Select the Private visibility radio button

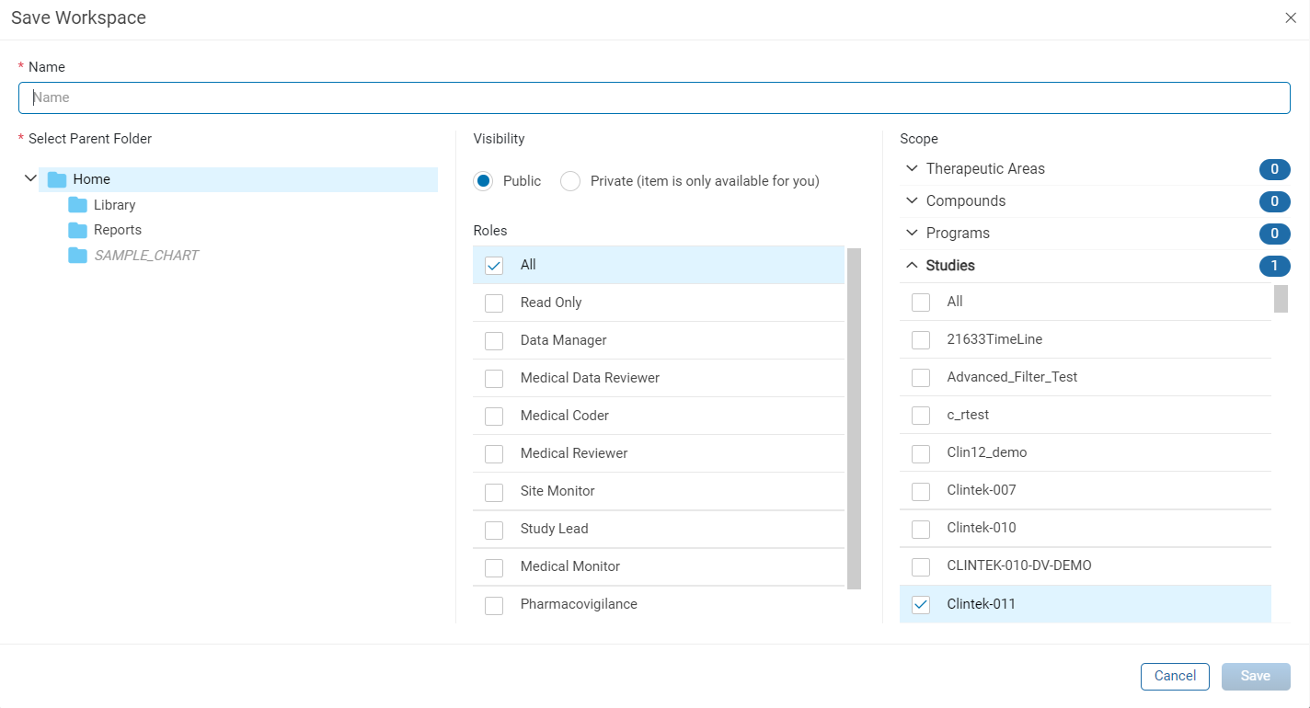(570, 181)
